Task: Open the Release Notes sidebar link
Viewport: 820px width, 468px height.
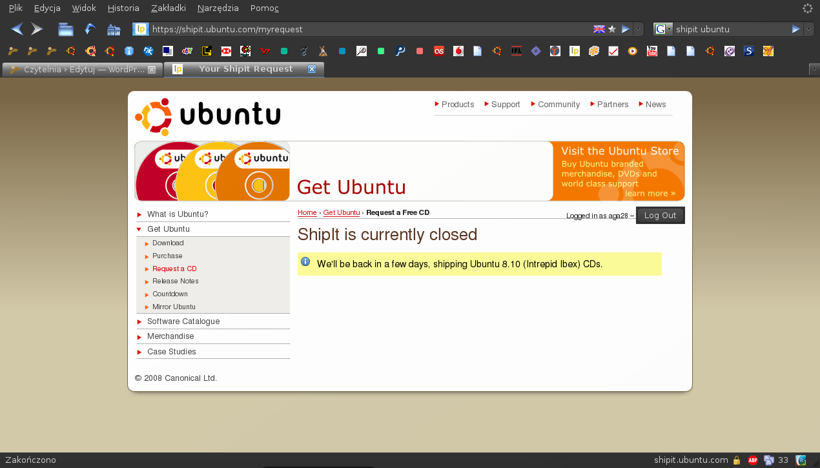Action: coord(176,281)
